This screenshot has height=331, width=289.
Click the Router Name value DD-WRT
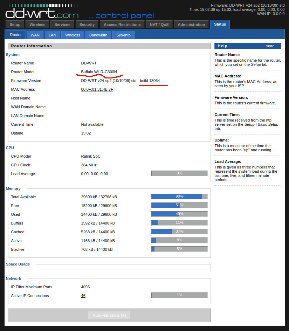click(x=89, y=63)
